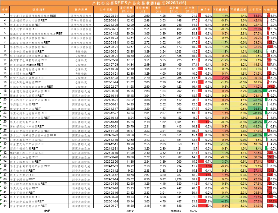Select the 成交额(万元) column header
This screenshot has width=278, height=213.
click(x=174, y=10)
